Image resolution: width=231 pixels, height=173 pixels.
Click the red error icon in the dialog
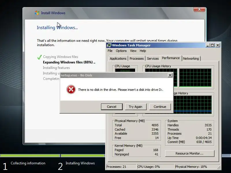pyautogui.click(x=71, y=89)
